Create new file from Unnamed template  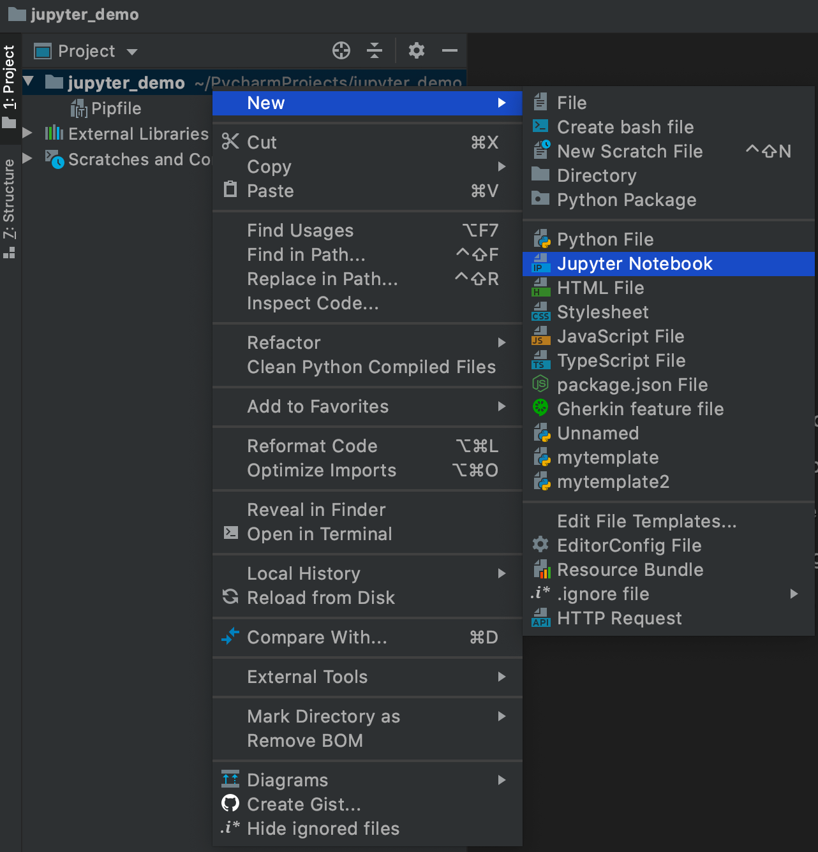coord(669,433)
